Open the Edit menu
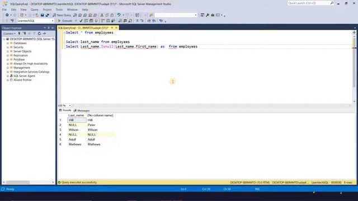Image resolution: width=358 pixels, height=201 pixels. point(13,9)
